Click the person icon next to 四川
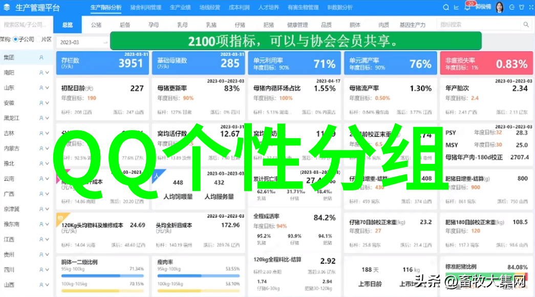This screenshot has height=297, width=535. tap(41, 270)
